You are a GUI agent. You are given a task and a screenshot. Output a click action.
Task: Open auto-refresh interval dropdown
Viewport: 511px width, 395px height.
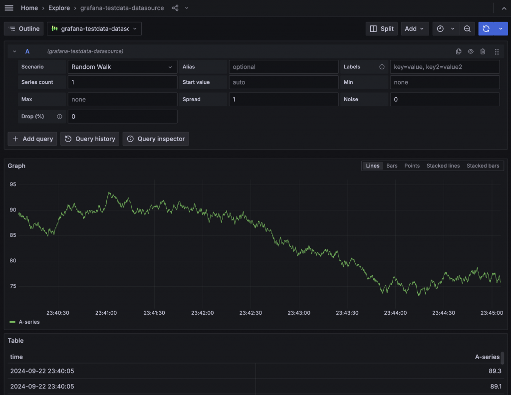[x=501, y=28]
